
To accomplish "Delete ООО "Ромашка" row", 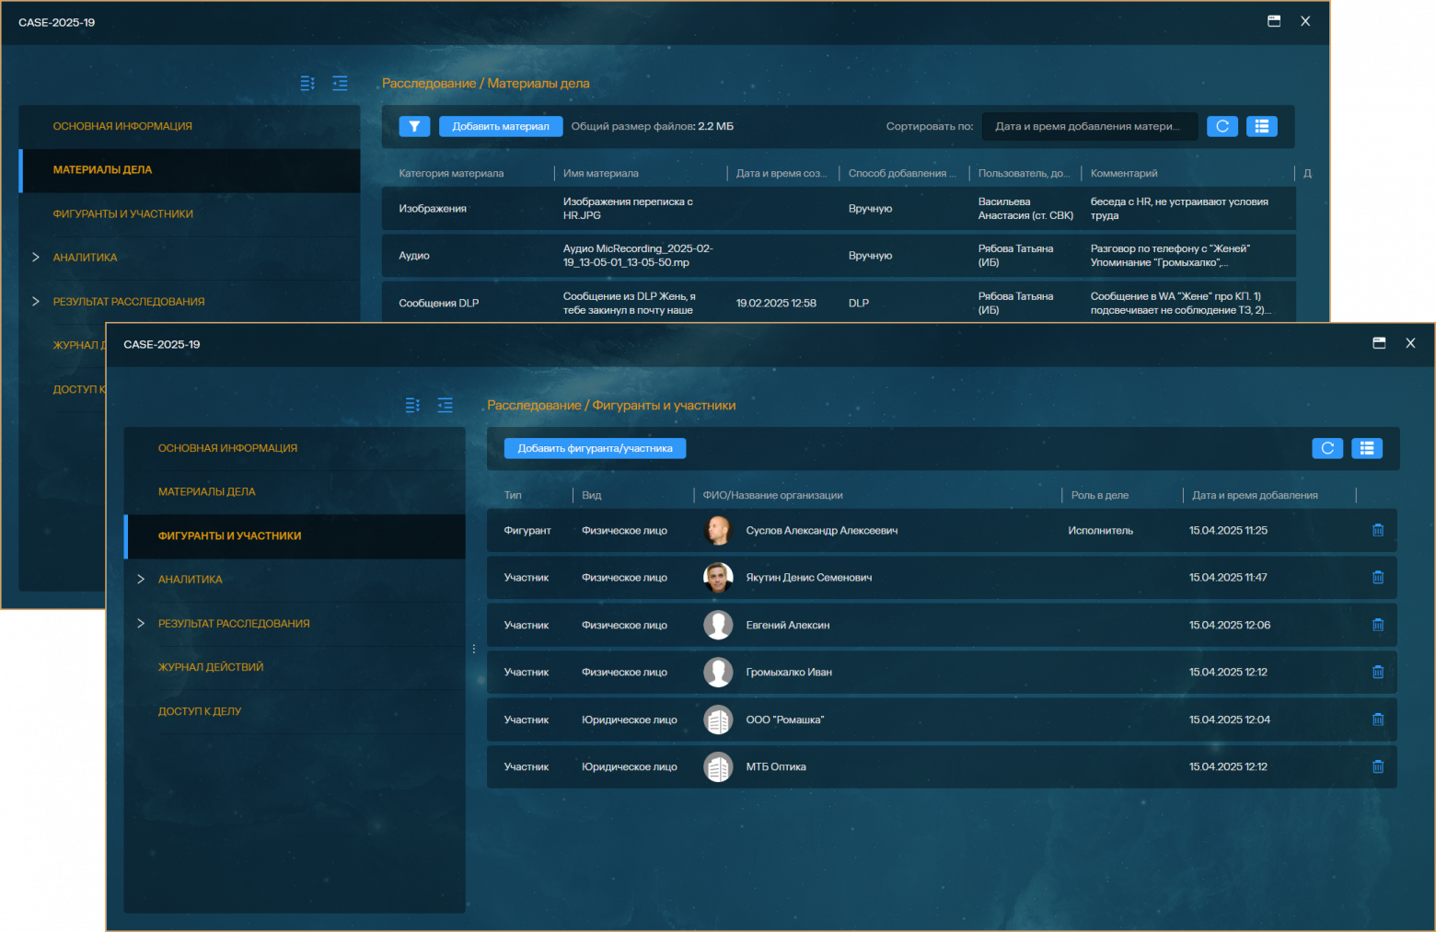I will coord(1378,719).
